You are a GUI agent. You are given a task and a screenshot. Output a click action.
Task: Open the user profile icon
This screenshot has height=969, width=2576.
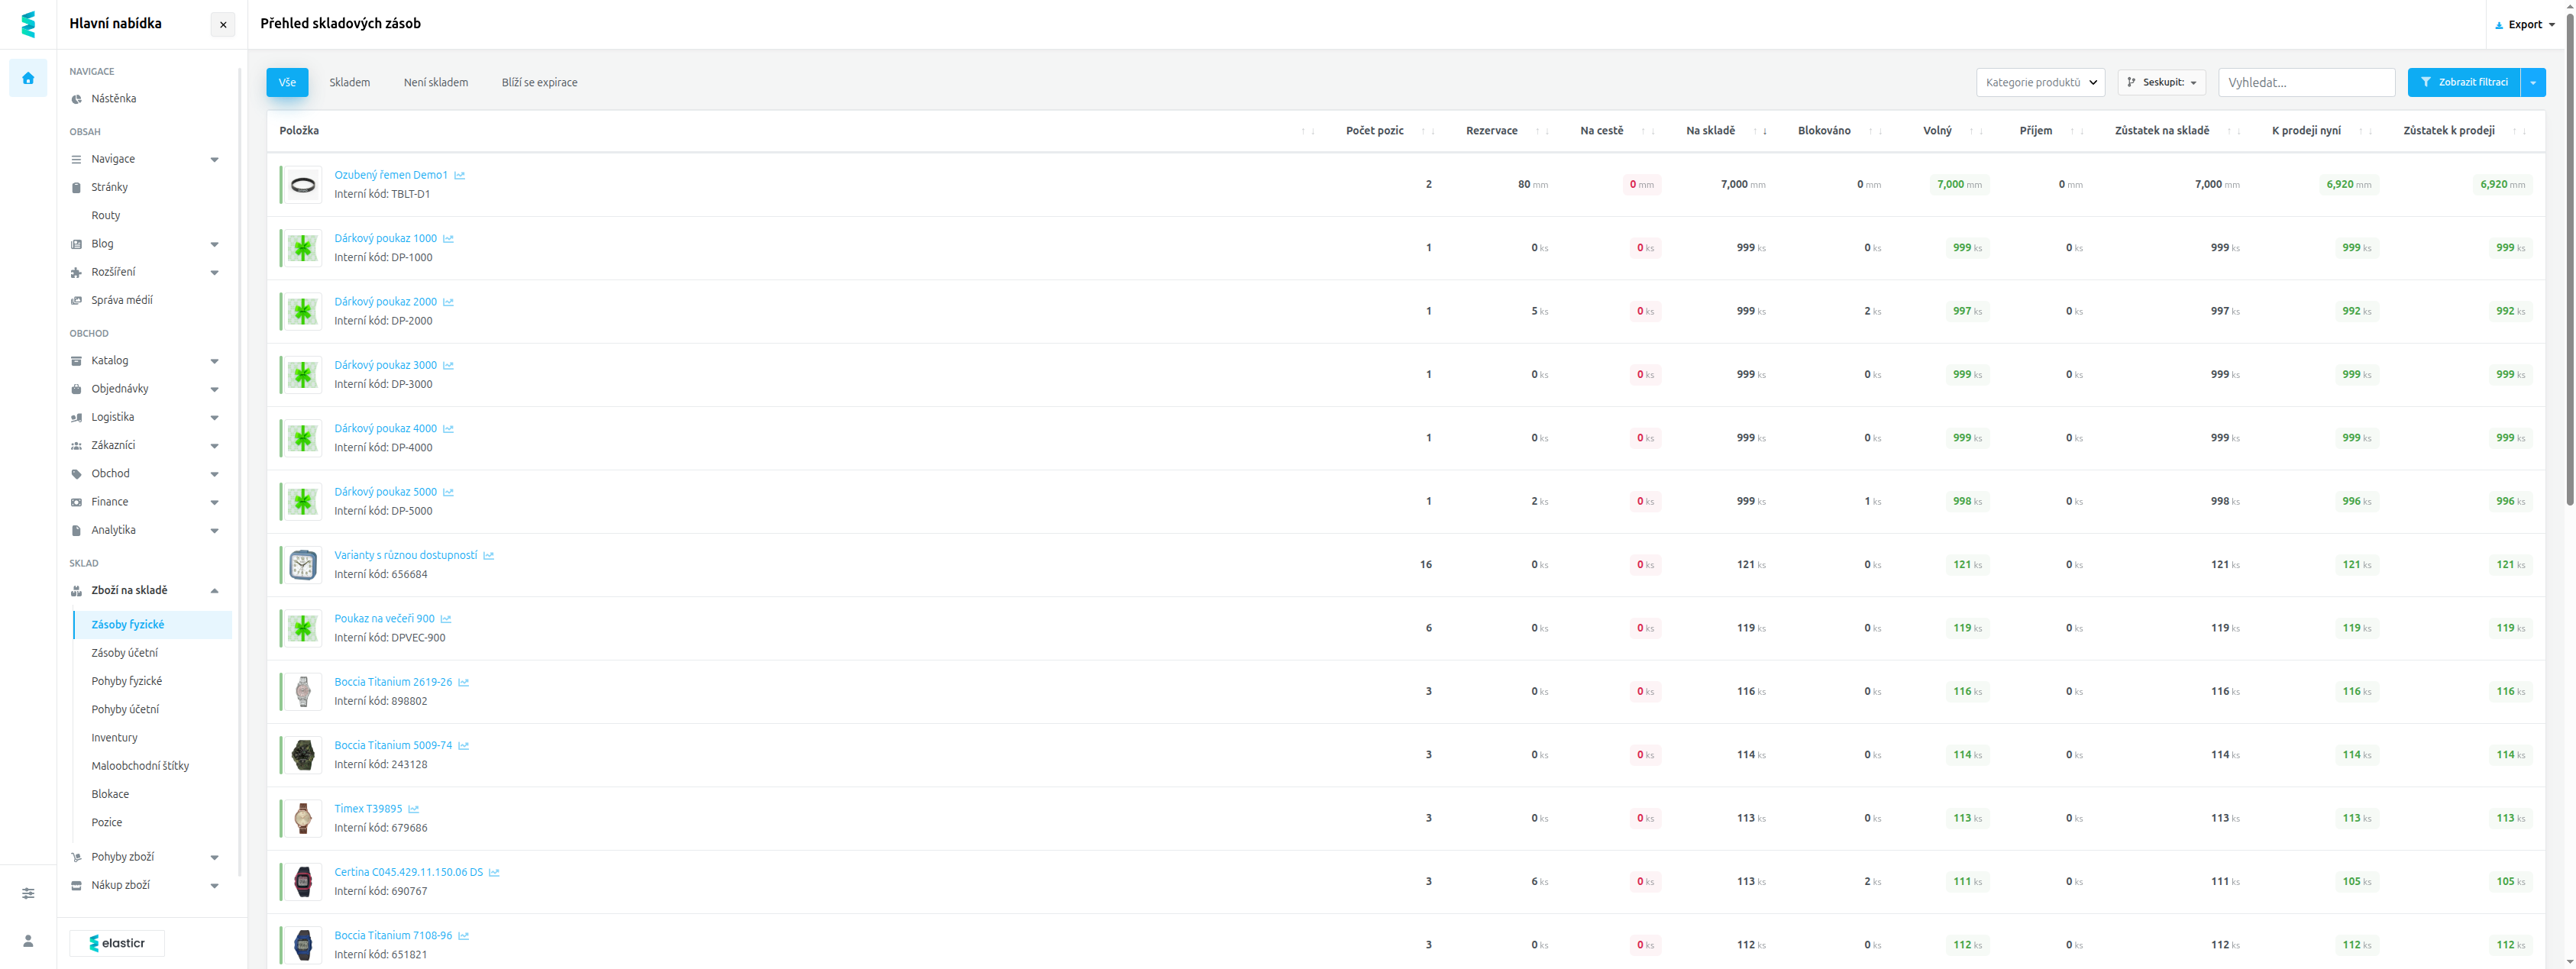click(28, 941)
